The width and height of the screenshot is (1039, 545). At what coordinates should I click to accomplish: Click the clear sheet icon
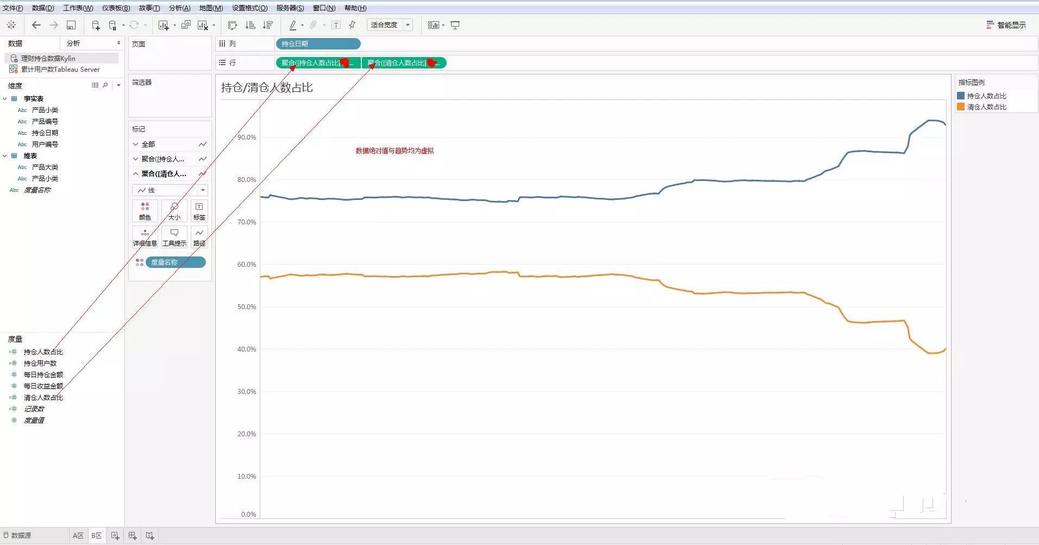coord(203,25)
